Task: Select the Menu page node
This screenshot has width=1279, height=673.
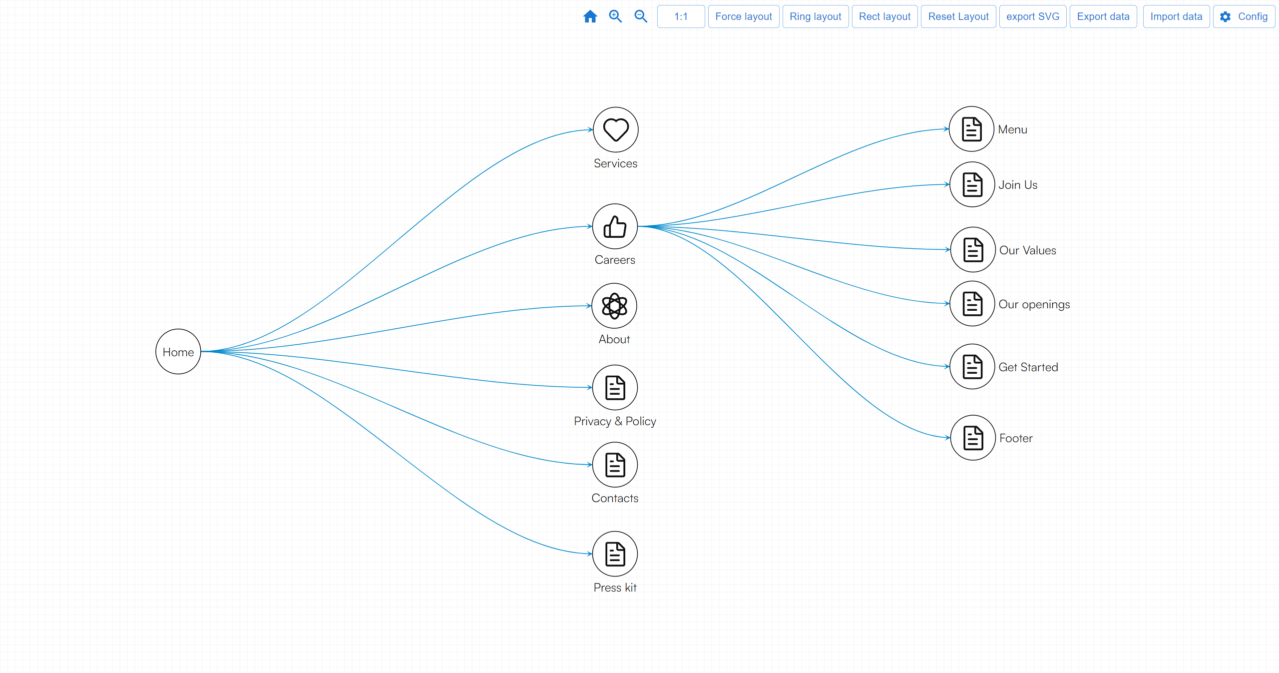Action: click(x=971, y=129)
